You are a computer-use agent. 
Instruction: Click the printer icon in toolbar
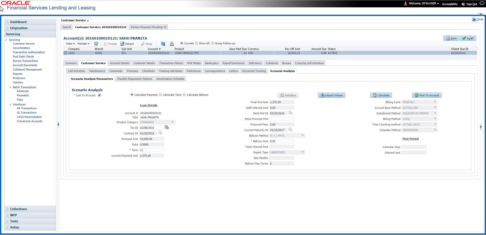tap(172, 44)
